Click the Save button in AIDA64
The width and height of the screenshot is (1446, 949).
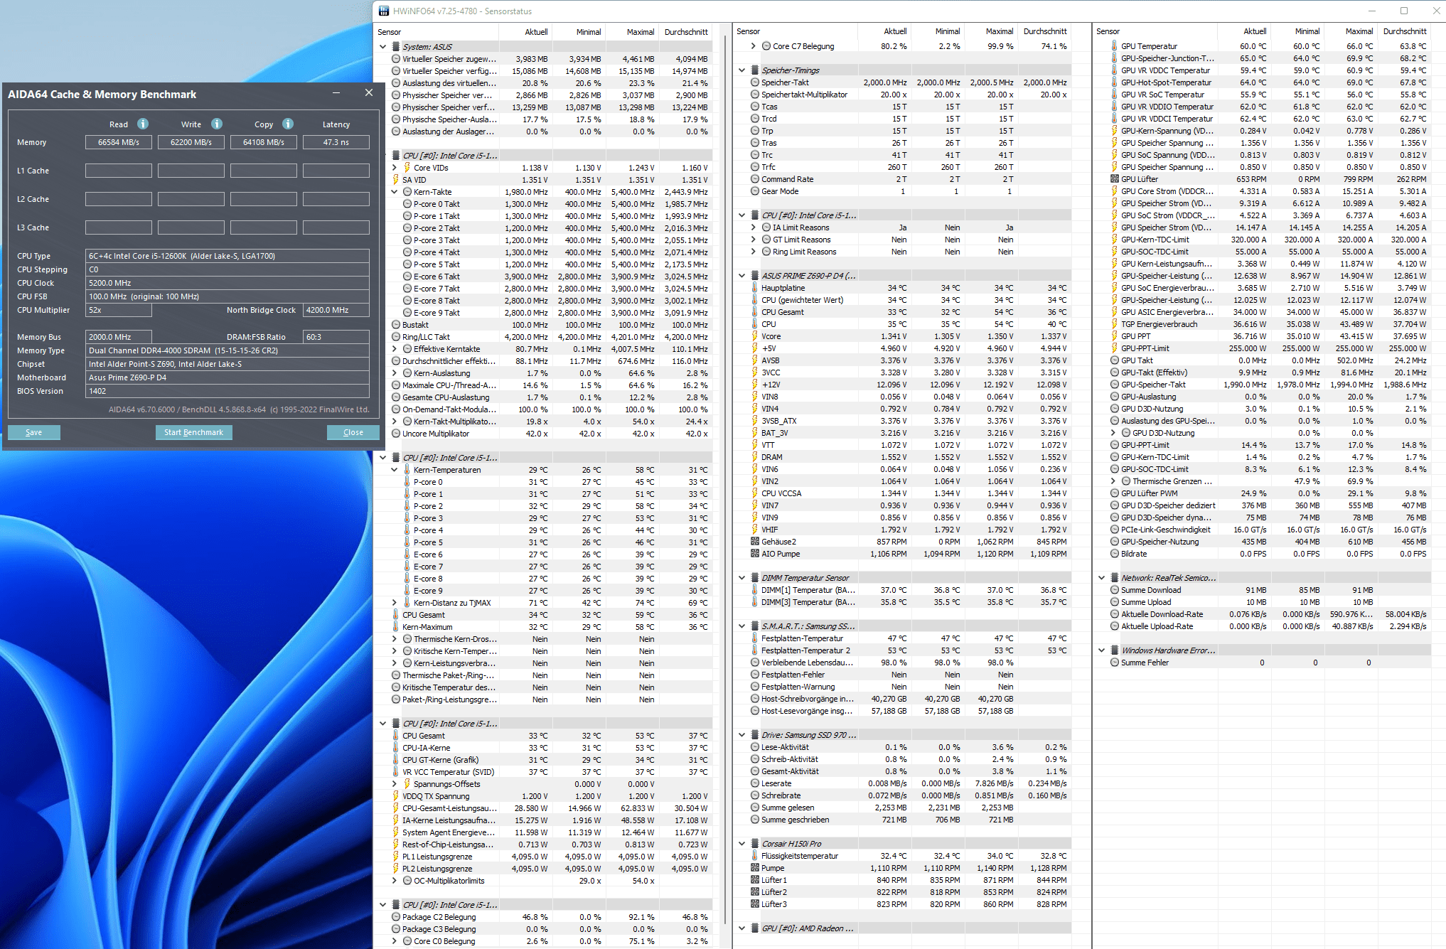pos(34,432)
